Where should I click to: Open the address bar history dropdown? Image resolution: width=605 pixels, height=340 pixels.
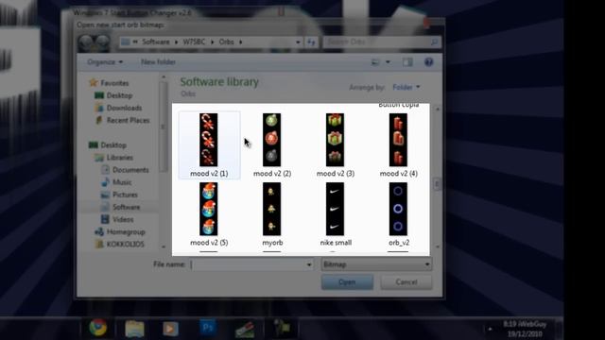click(298, 42)
